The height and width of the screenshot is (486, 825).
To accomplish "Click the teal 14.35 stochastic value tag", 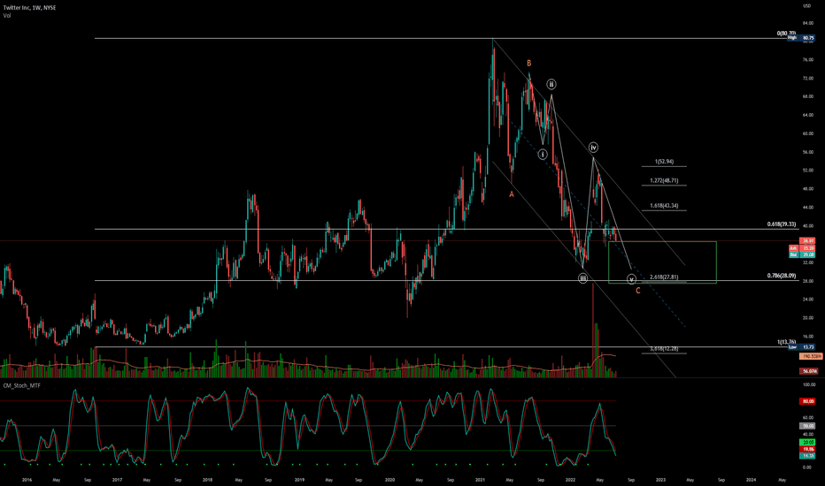I will pos(807,456).
